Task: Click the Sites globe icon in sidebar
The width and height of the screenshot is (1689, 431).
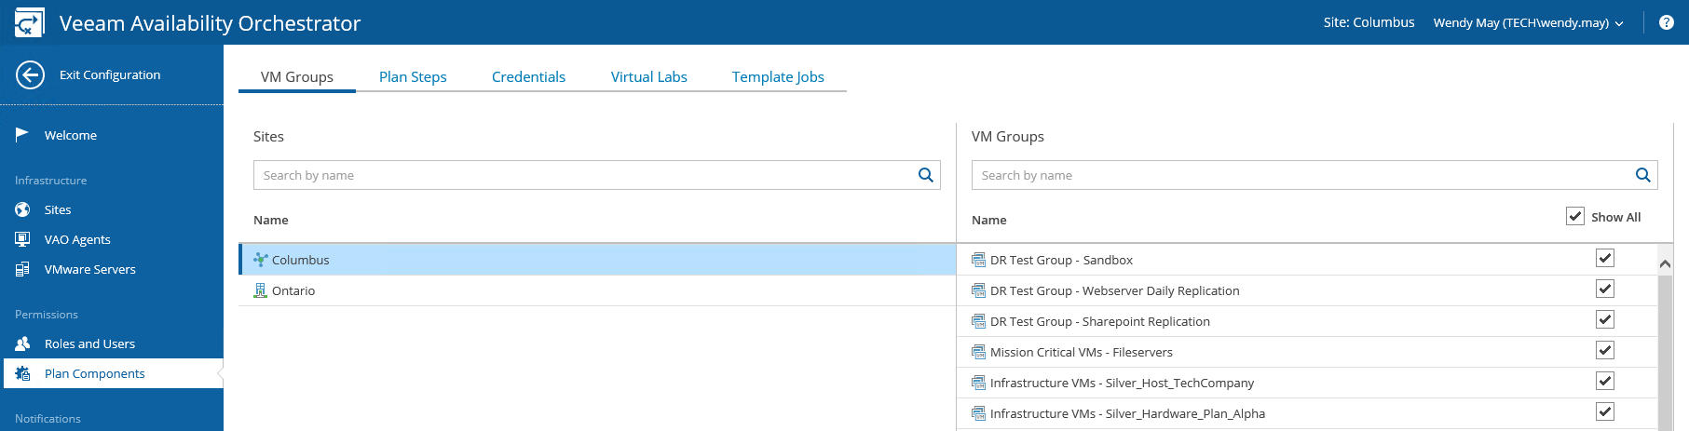Action: point(22,209)
